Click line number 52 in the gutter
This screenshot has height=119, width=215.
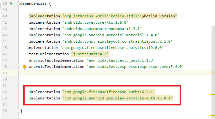pyautogui.click(x=5, y=92)
